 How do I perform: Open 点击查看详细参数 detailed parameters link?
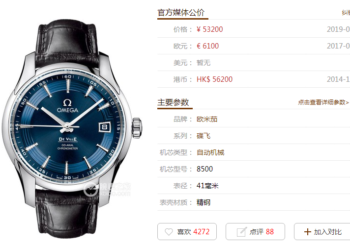click(x=323, y=102)
